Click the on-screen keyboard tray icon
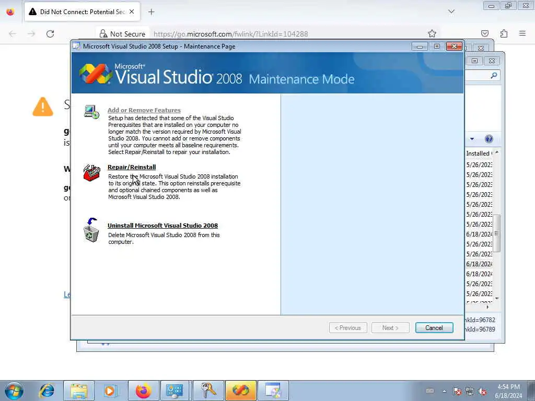This screenshot has height=401, width=535. coord(430,391)
